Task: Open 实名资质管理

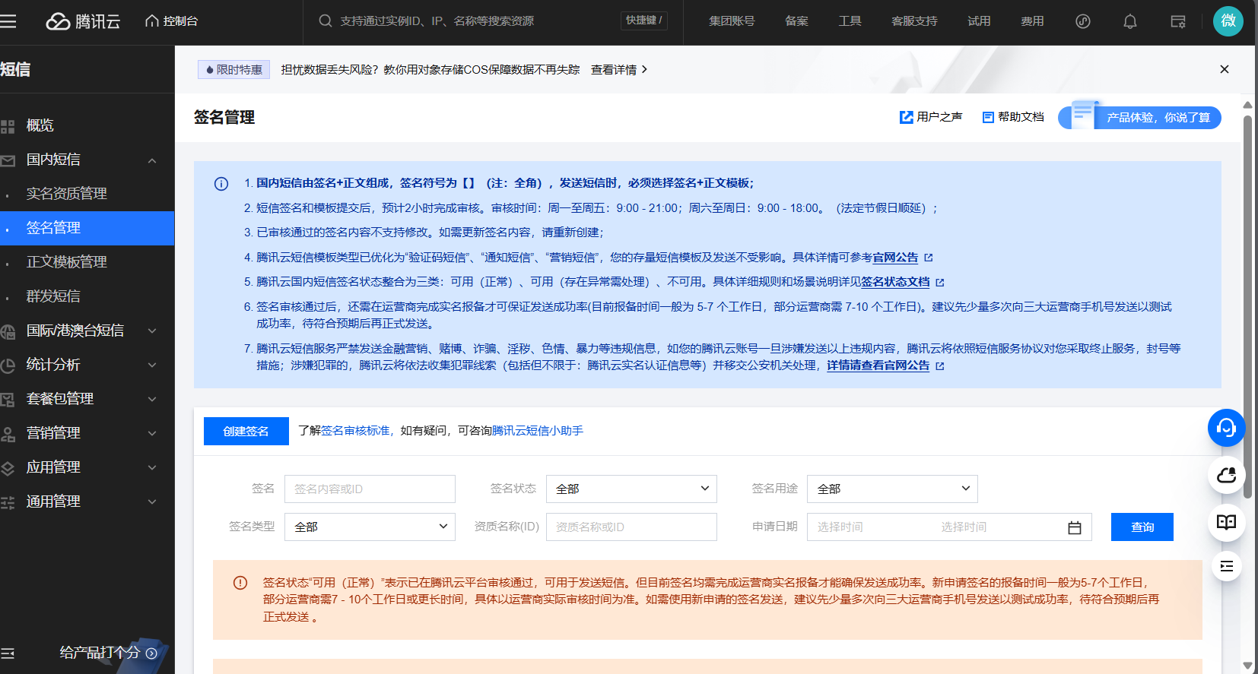Action: (x=66, y=194)
